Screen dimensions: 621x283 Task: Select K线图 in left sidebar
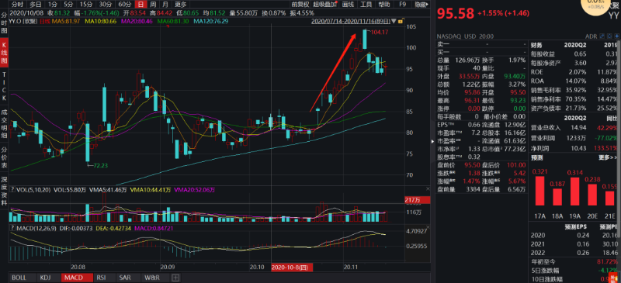[5, 52]
